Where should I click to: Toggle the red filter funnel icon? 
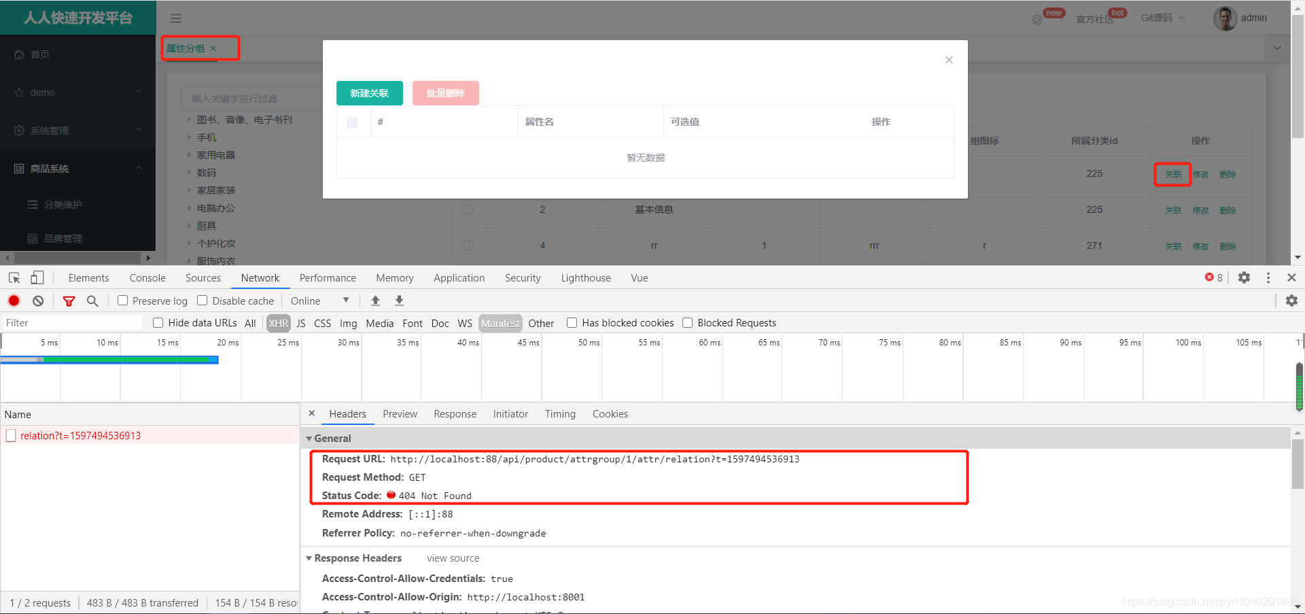pos(69,301)
